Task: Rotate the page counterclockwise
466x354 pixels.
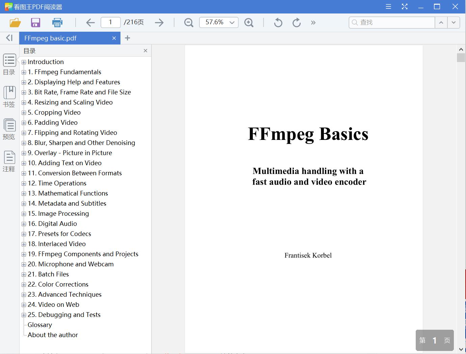Action: click(x=278, y=23)
